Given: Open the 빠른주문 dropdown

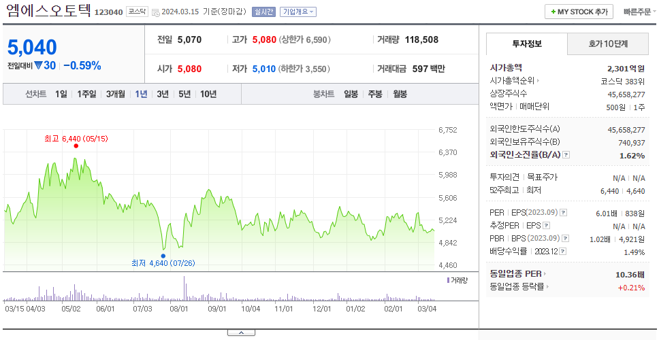Looking at the screenshot, I should (640, 12).
